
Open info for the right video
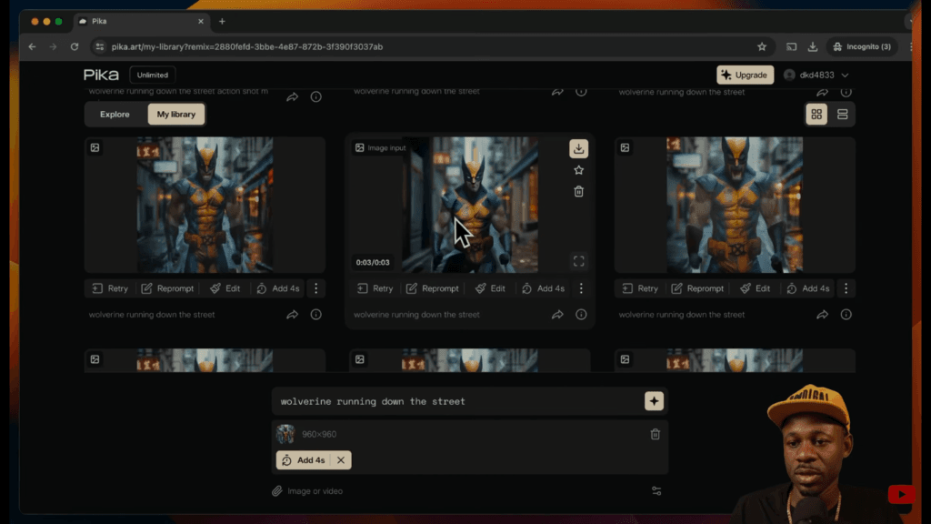846,315
